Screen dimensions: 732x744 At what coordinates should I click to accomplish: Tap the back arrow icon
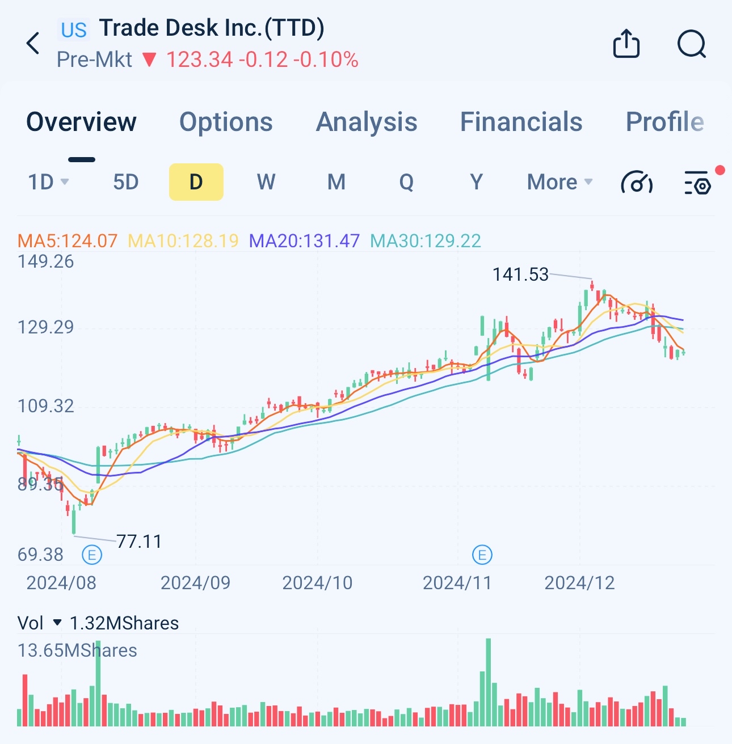point(33,44)
